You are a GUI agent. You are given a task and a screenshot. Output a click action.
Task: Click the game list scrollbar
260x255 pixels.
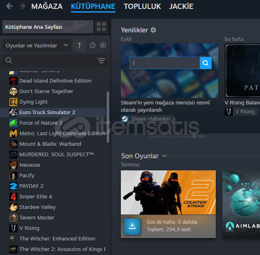coord(108,117)
